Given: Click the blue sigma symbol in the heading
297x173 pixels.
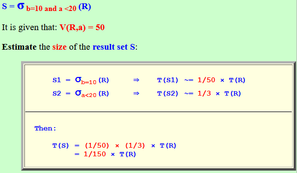Looking at the screenshot, I should point(21,6).
